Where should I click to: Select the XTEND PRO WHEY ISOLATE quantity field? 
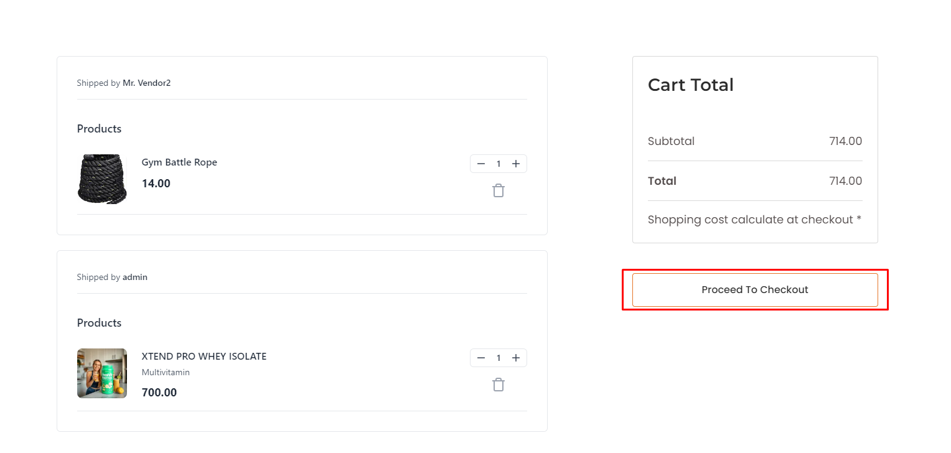tap(499, 358)
